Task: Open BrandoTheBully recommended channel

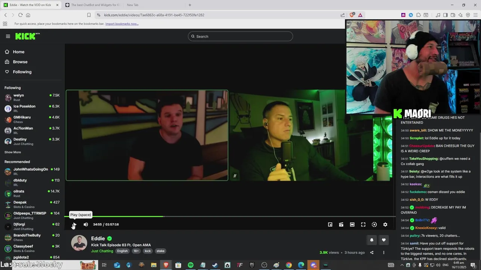Action: (x=32, y=237)
